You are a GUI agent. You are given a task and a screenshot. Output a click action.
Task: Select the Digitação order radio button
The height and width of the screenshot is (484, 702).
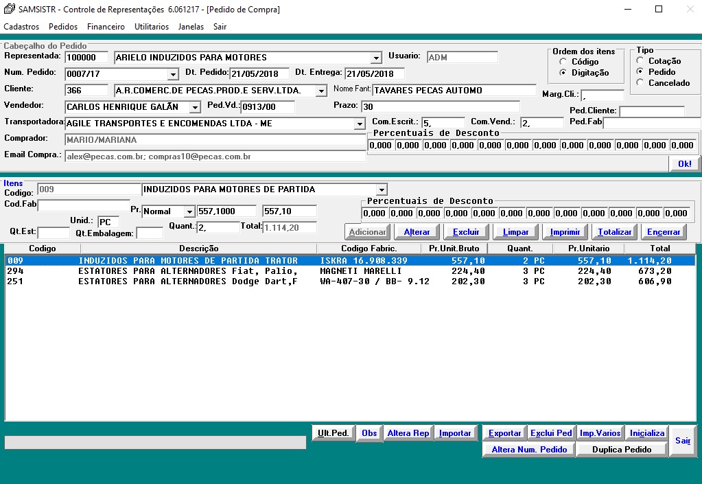pyautogui.click(x=563, y=73)
